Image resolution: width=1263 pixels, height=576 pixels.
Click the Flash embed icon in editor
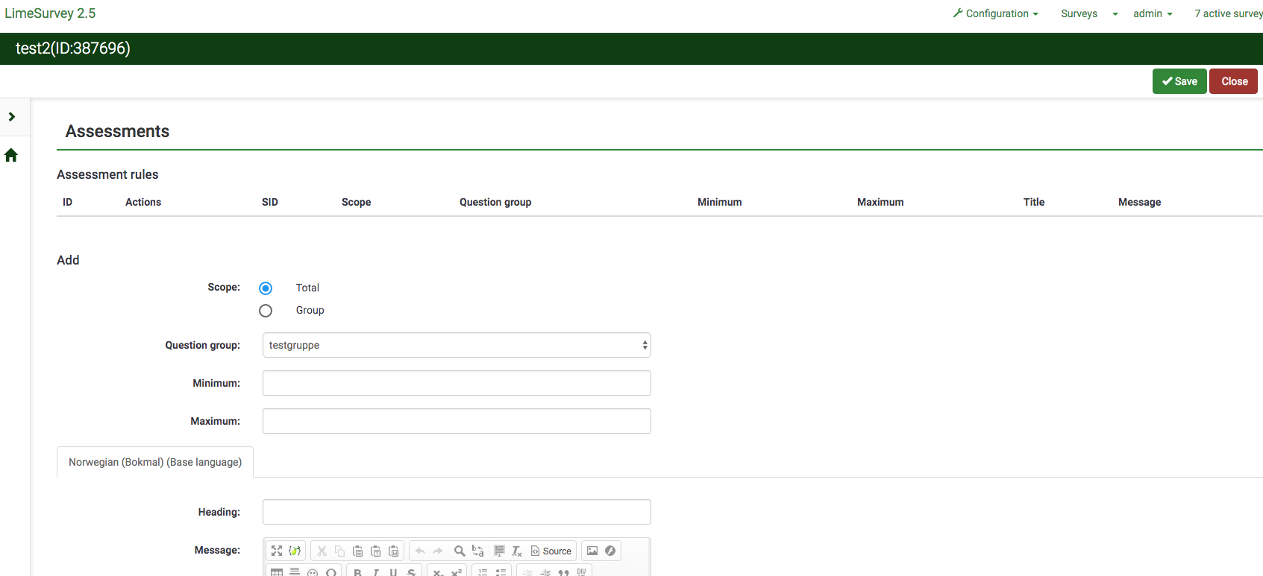pyautogui.click(x=610, y=551)
